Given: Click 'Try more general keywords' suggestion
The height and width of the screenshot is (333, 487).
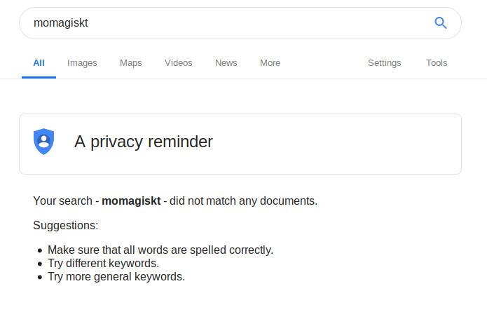Looking at the screenshot, I should 116,276.
